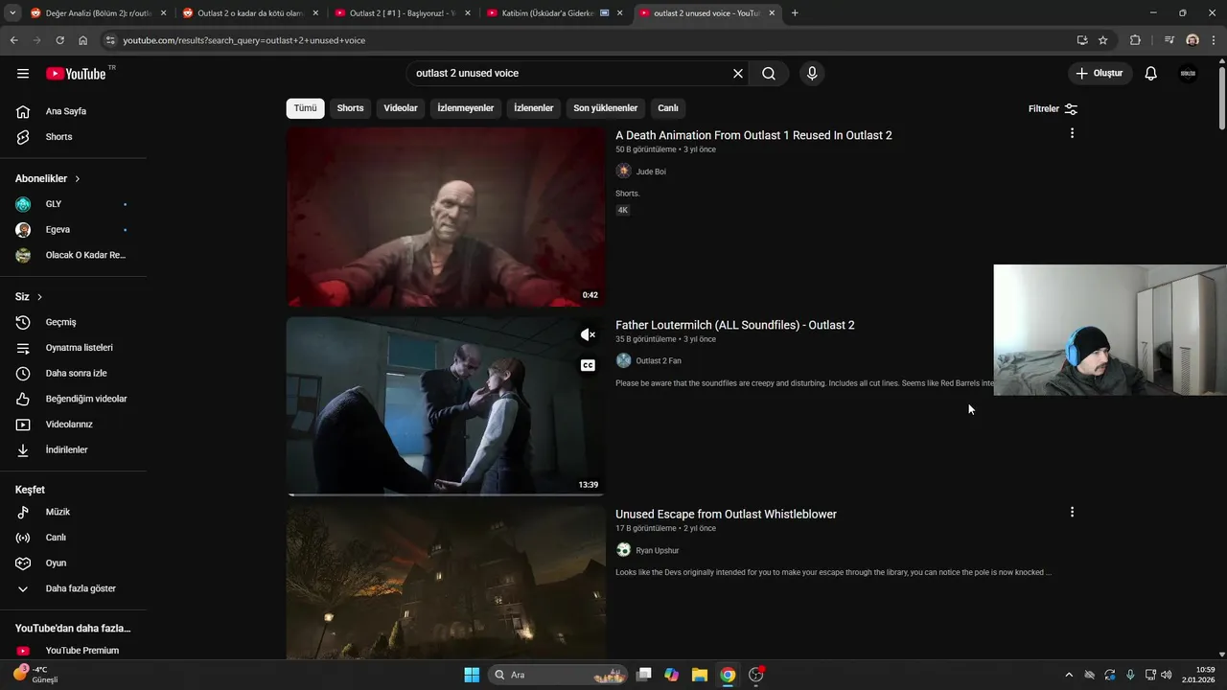The height and width of the screenshot is (690, 1227).
Task: Select the Son yüklenenler filter chip
Action: click(x=606, y=108)
